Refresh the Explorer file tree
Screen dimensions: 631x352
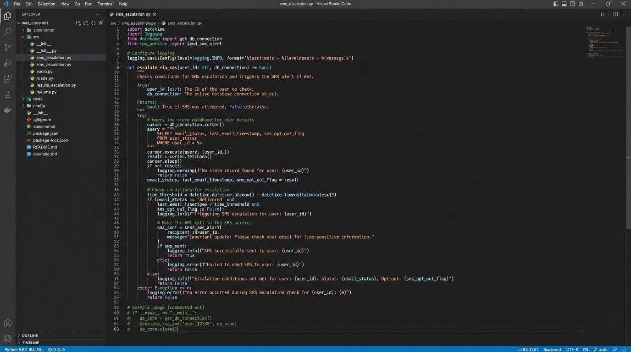click(x=93, y=23)
